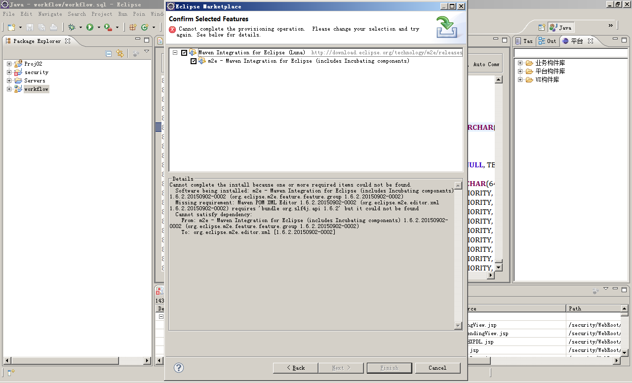Expand the Proj02 project

click(x=9, y=64)
